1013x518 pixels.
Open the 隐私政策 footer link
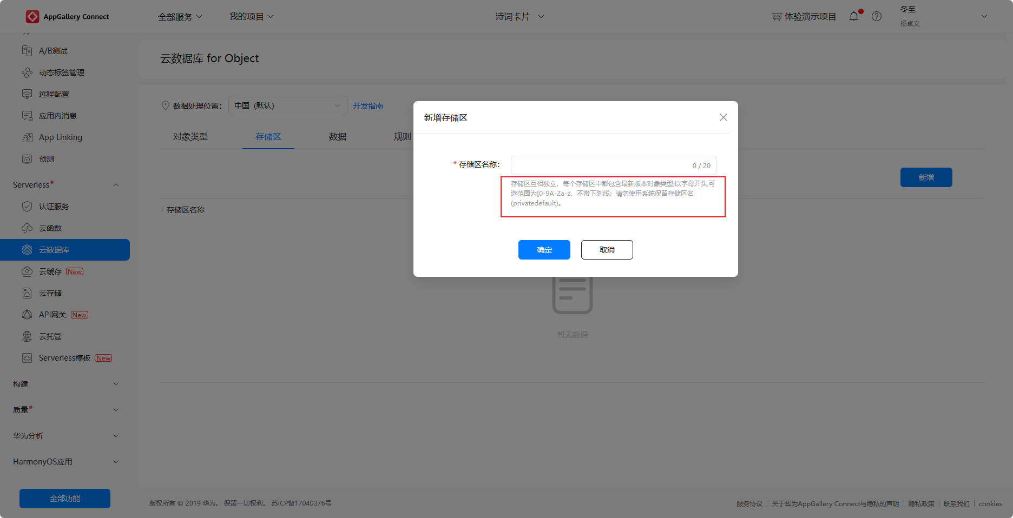pos(922,503)
